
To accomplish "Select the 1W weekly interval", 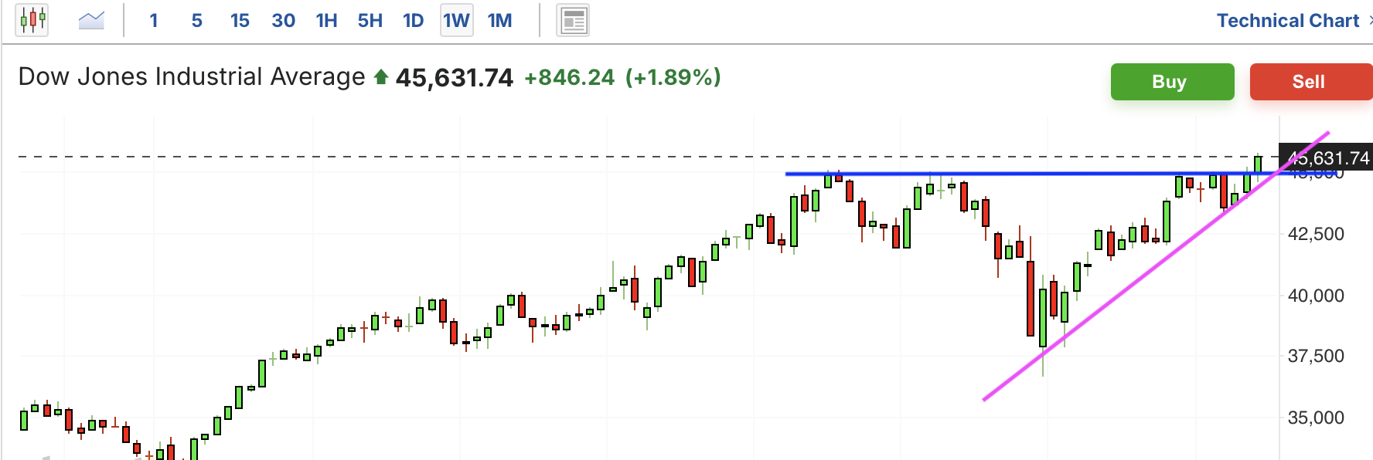I will click(x=456, y=21).
